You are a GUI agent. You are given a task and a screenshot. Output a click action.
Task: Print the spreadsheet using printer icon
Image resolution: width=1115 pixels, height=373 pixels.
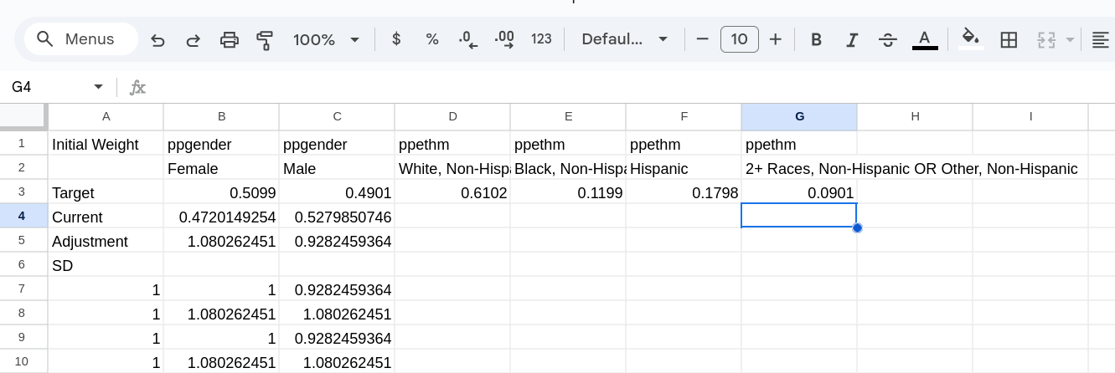pyautogui.click(x=229, y=39)
